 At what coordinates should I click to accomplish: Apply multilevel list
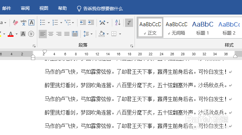coord(68,23)
